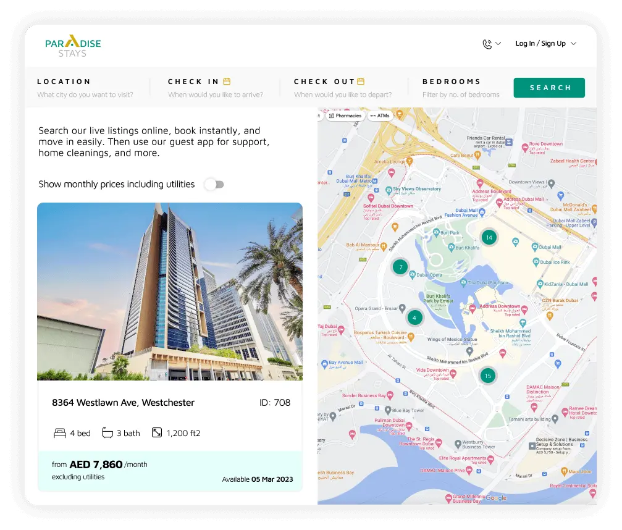Click the Check In calendar icon
This screenshot has height=530, width=622.
point(227,82)
